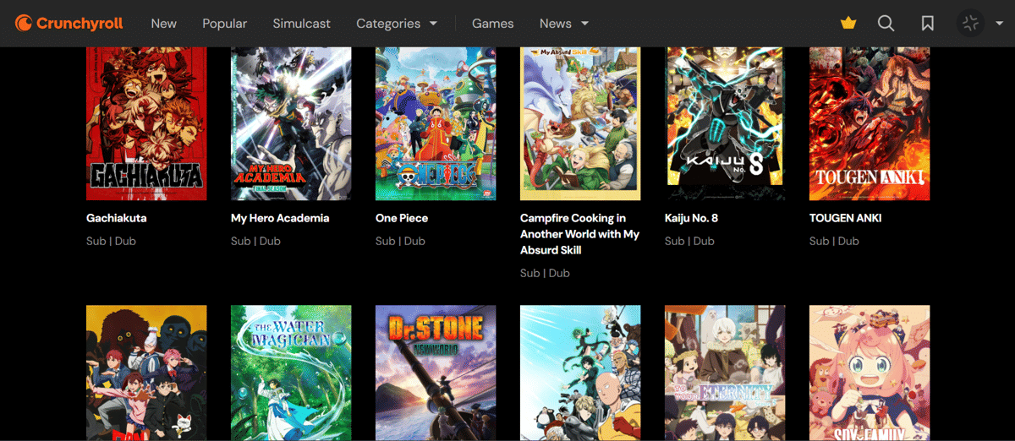Image resolution: width=1015 pixels, height=441 pixels.
Task: Click Sub | Dub under One Piece
Action: tap(400, 241)
